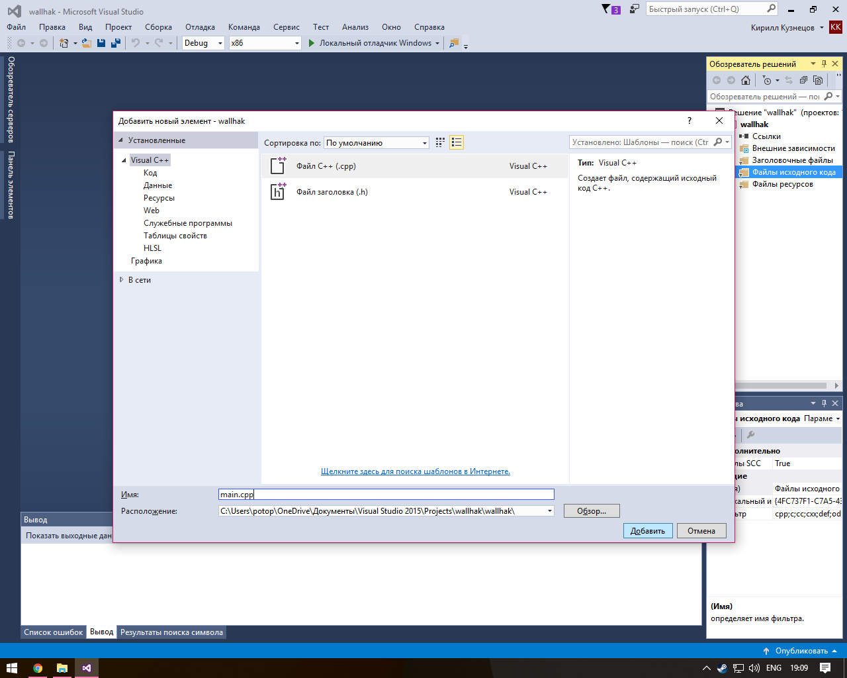
Task: Open the Проект menu
Action: (118, 27)
